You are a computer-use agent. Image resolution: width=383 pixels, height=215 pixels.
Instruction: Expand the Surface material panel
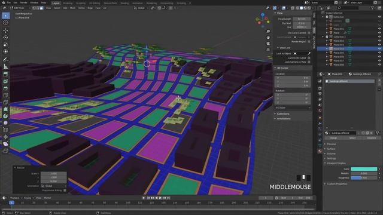331,149
